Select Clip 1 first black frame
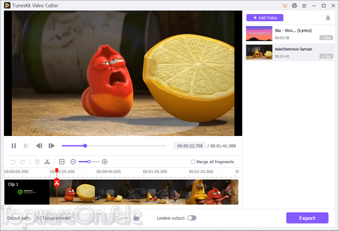 tap(27, 192)
